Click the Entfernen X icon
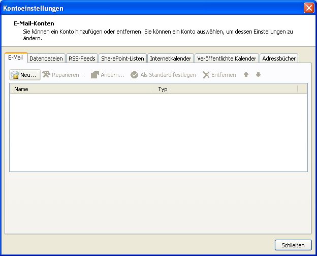Image resolution: width=317 pixels, height=256 pixels. [x=206, y=75]
